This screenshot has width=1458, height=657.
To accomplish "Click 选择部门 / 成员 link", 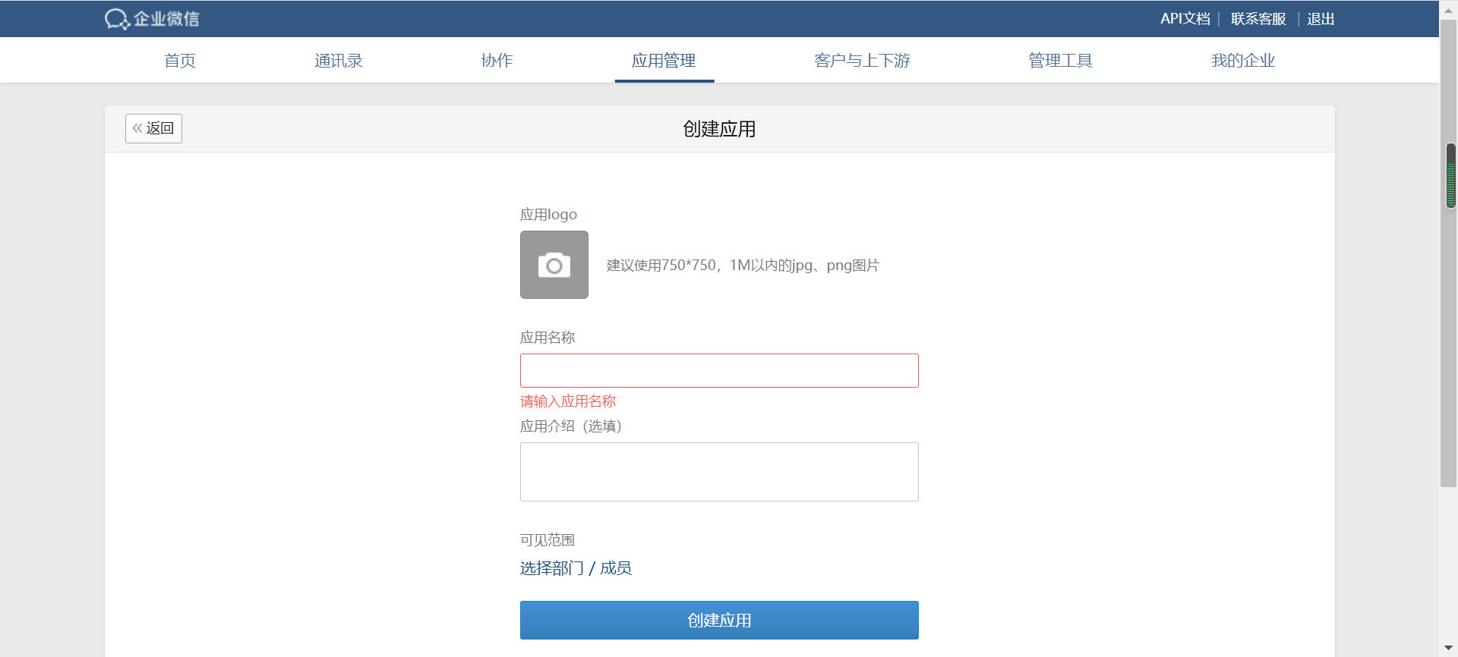I will (x=576, y=568).
